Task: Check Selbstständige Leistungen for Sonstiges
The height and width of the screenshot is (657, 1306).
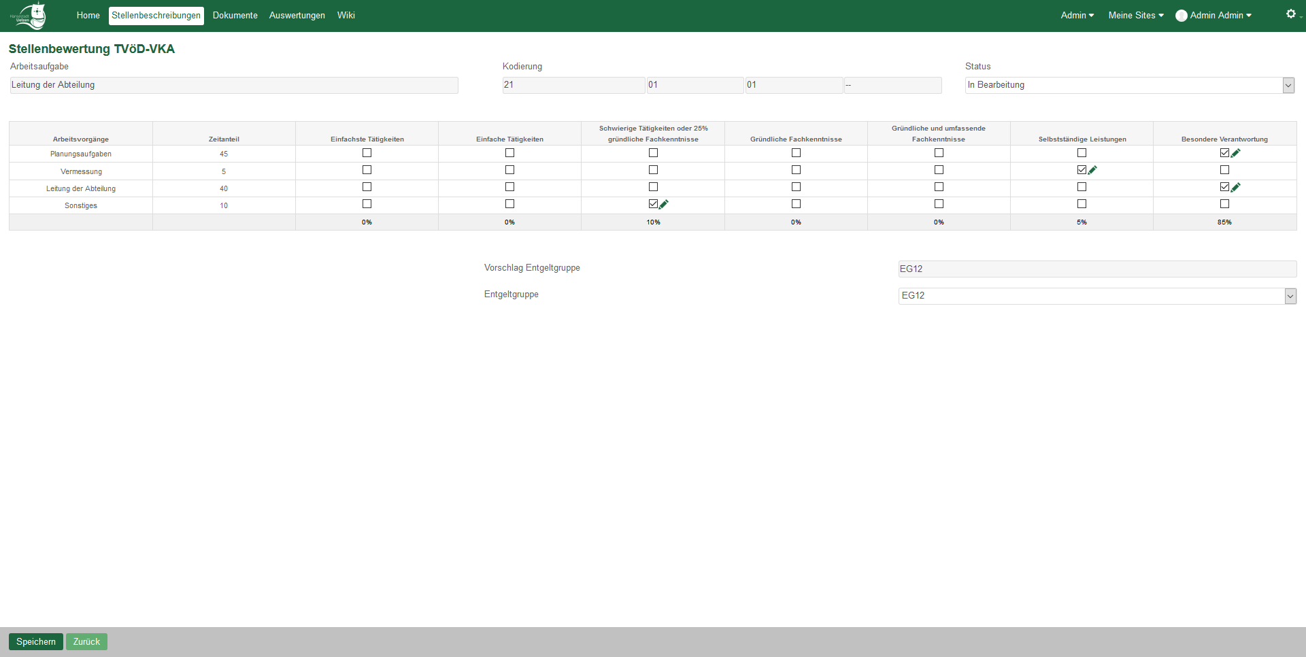Action: click(1082, 204)
